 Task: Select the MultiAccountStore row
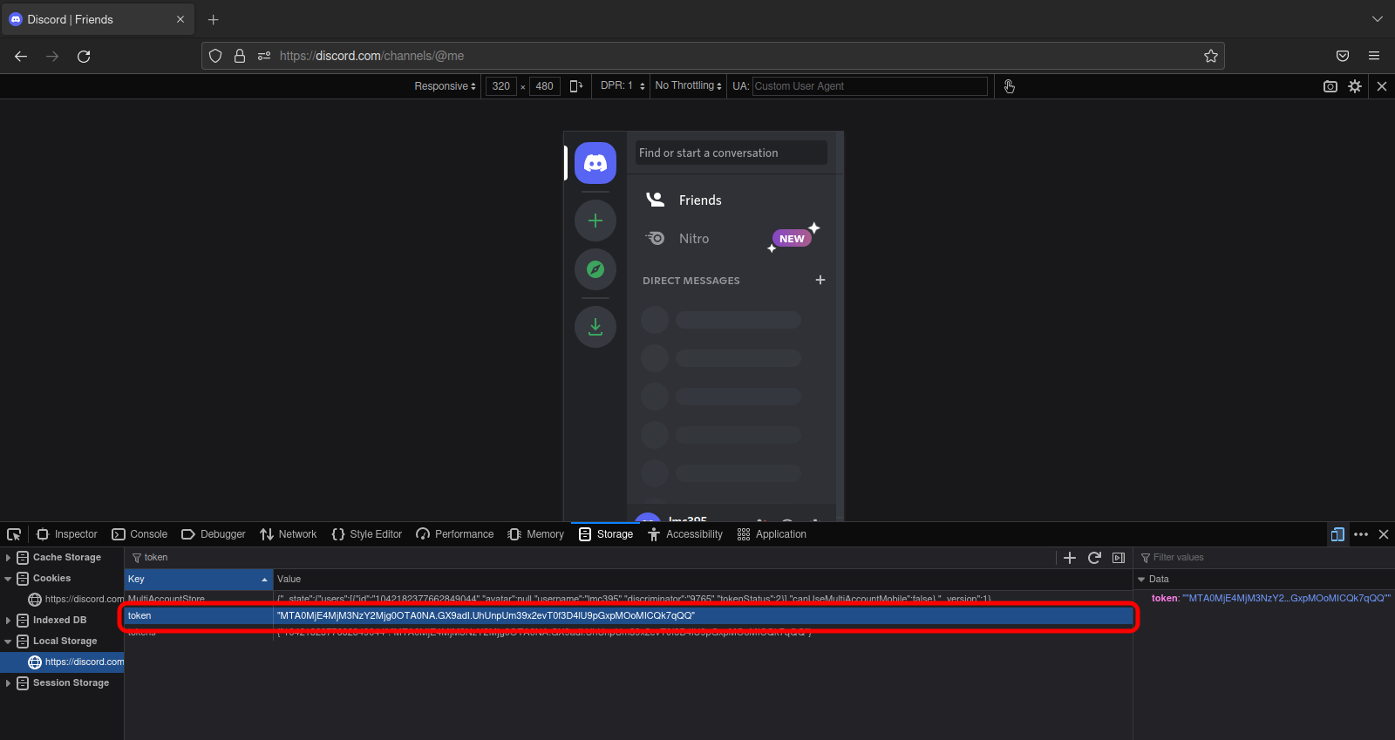point(629,599)
